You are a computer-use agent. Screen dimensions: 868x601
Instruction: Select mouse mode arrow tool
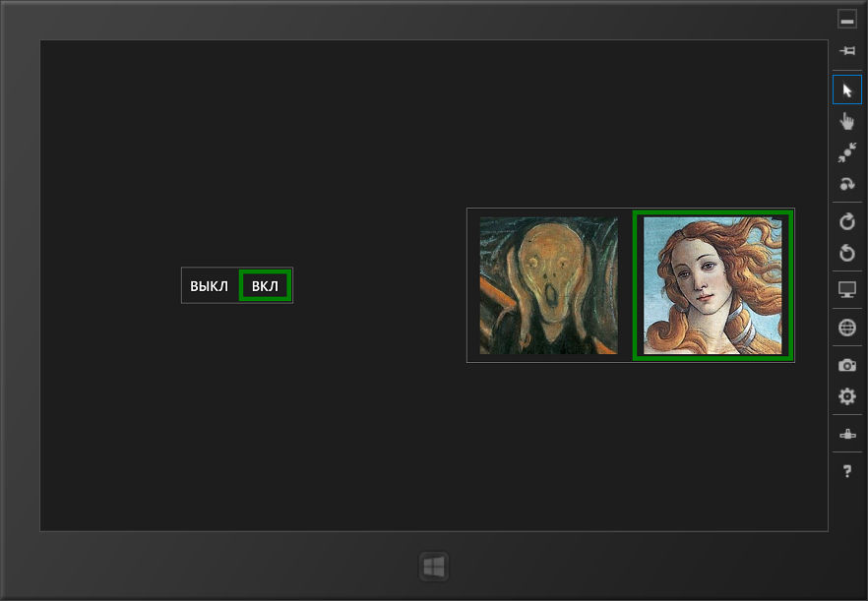tap(847, 90)
